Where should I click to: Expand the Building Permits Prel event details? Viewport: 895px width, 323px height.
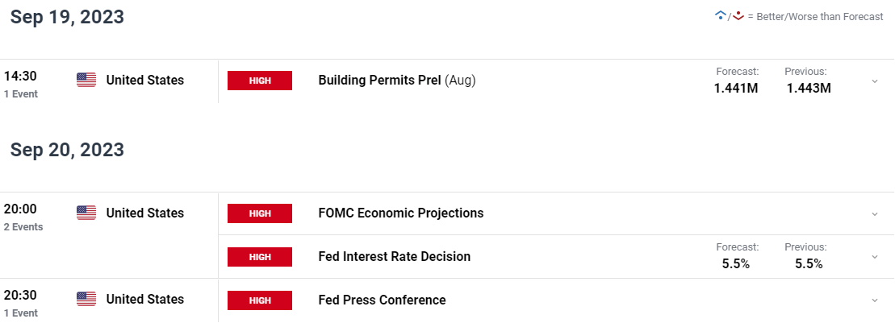(x=875, y=81)
